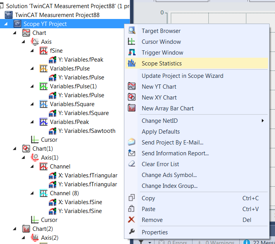Image resolution: width=275 pixels, height=244 pixels.
Task: Click the New Array Bar Chart icon
Action: pyautogui.click(x=132, y=108)
